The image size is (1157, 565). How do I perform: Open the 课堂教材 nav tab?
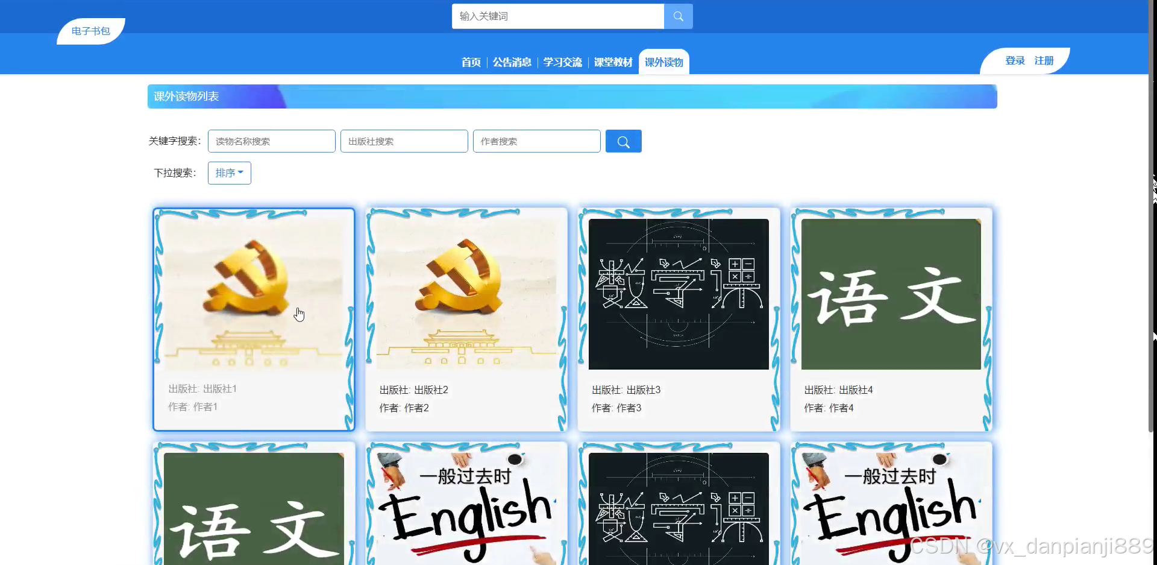click(x=613, y=62)
